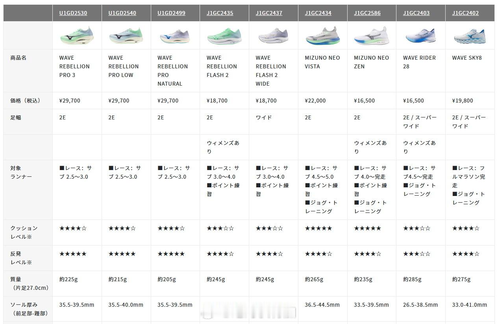Click the MIZUNO NEO ZEN name cell

coord(372,71)
